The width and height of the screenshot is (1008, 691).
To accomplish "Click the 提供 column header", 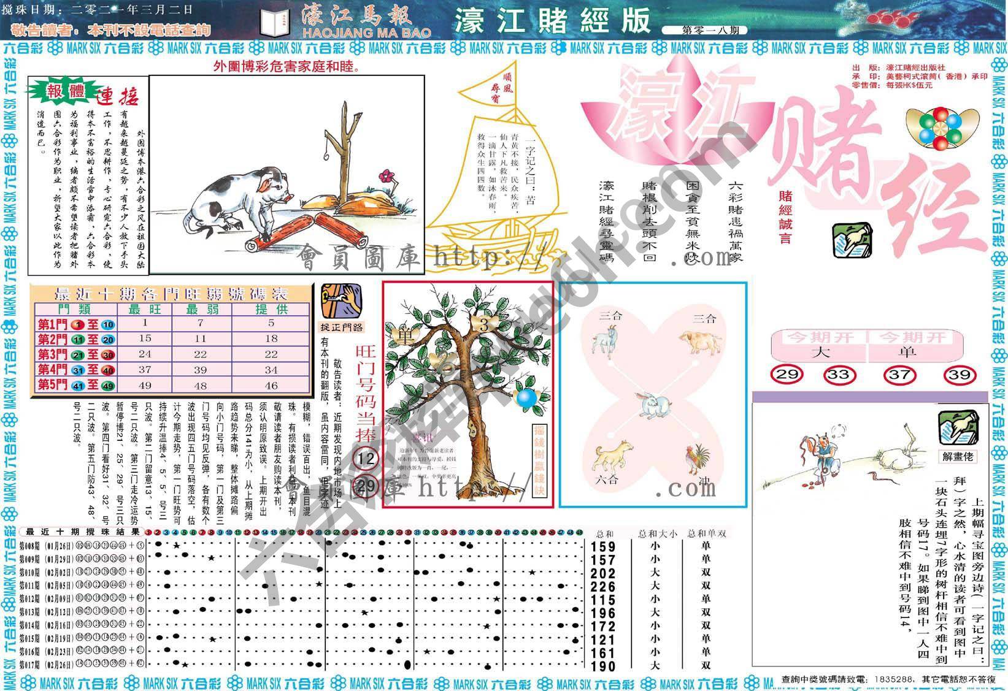I will tap(271, 310).
